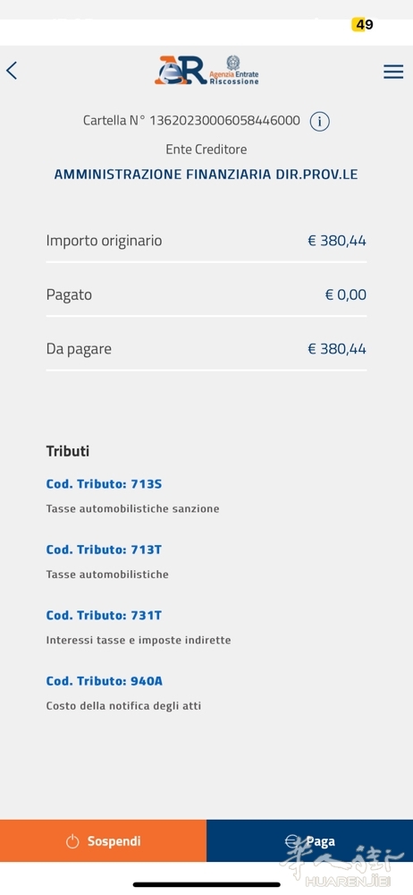Show cartella info via the circled i icon
This screenshot has height=895, width=413.
[x=319, y=121]
